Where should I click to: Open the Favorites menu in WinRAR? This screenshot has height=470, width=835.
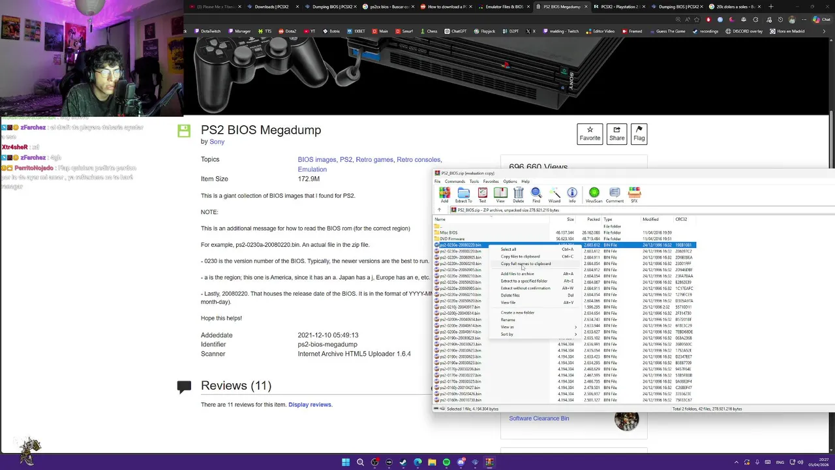point(491,181)
